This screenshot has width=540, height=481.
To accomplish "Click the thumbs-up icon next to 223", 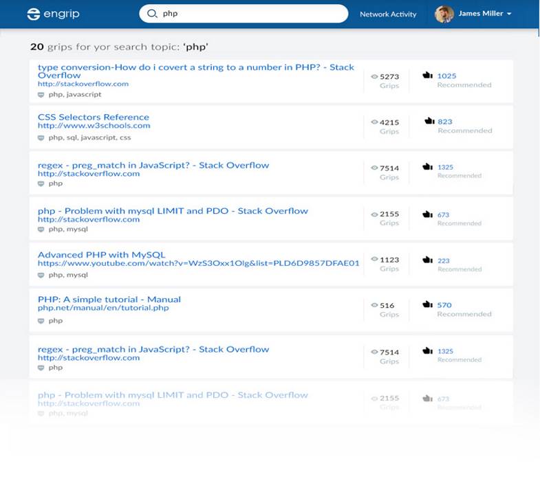I will (427, 260).
